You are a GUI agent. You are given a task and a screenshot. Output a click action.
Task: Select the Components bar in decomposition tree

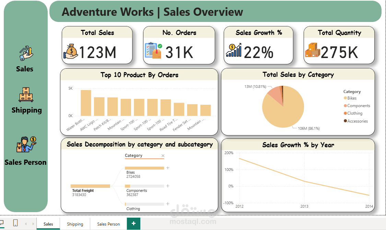(x=144, y=186)
